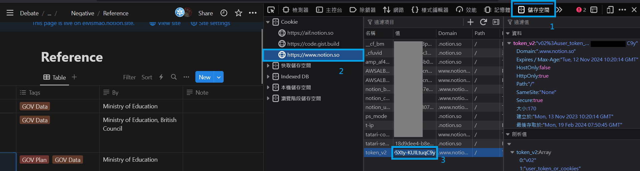Select the token_v2 cookie value cell

pos(415,153)
